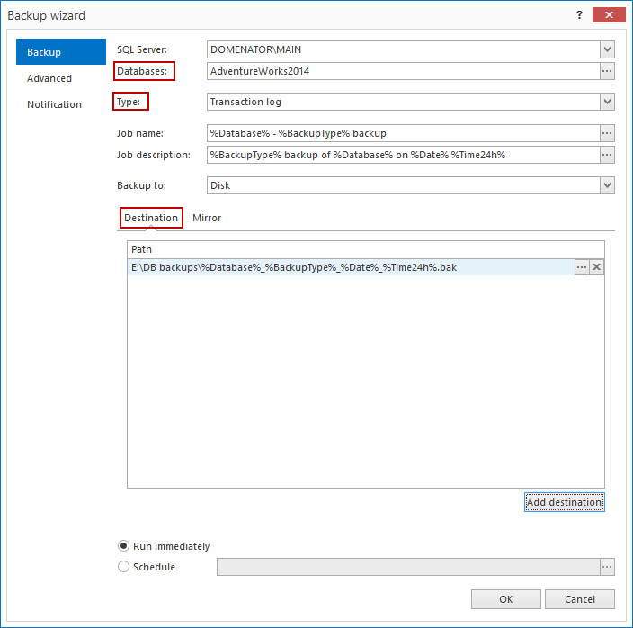Click OK button

(x=506, y=599)
